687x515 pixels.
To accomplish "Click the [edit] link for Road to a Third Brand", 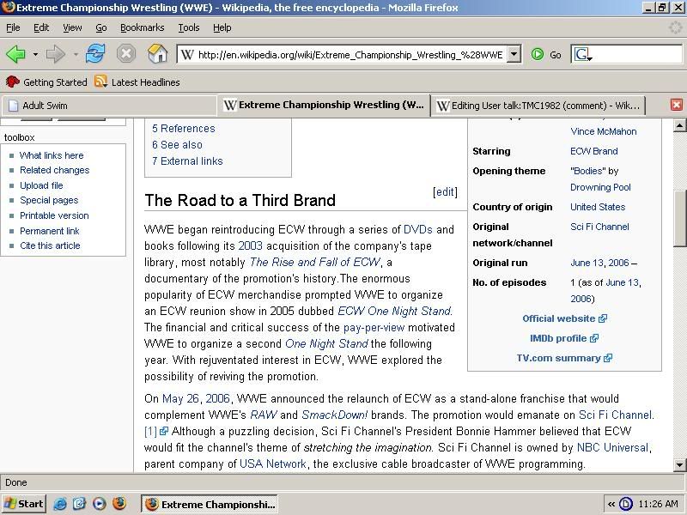I will 445,191.
